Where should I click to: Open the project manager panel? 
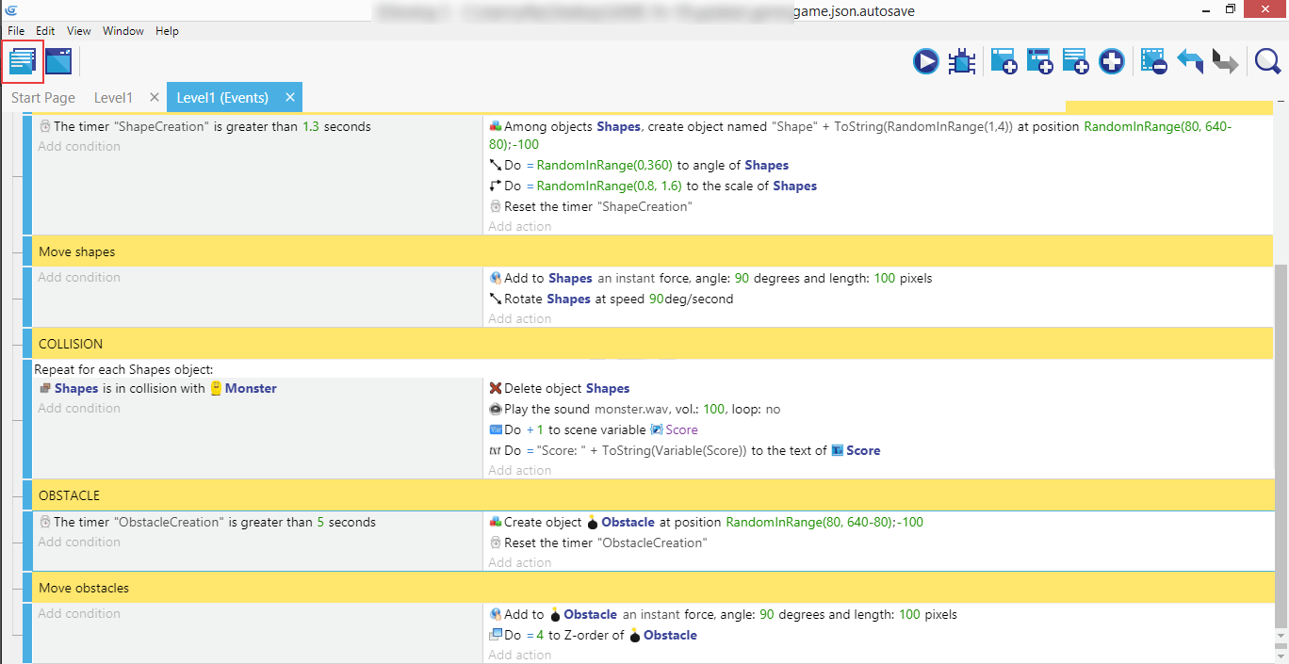tap(23, 62)
